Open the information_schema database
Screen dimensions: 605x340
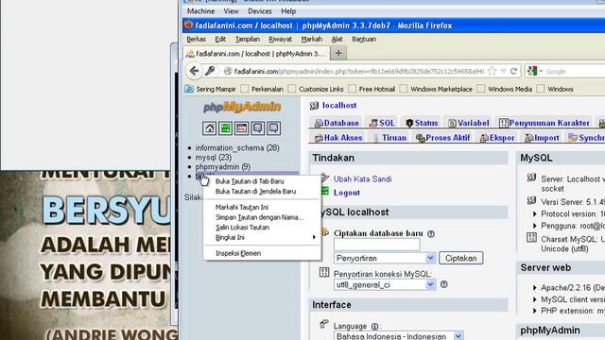(x=237, y=147)
